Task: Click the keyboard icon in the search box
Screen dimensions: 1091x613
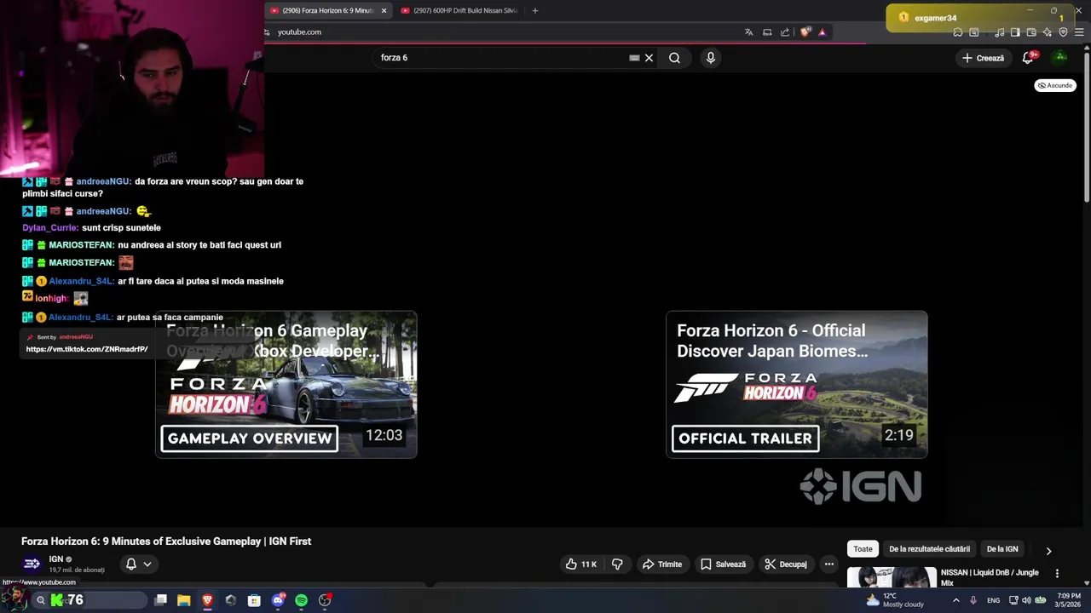Action: pyautogui.click(x=634, y=58)
